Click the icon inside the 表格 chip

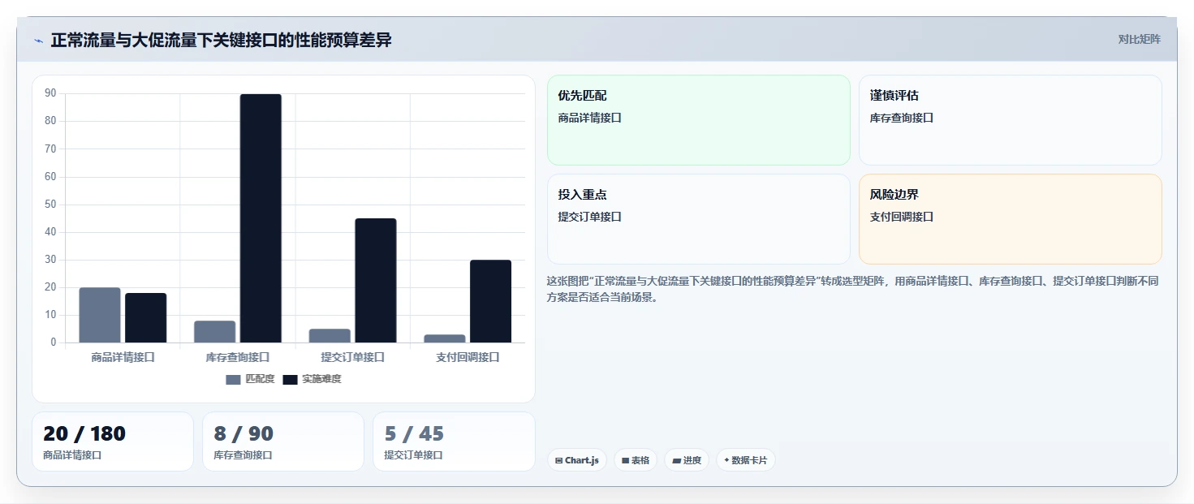pyautogui.click(x=625, y=460)
